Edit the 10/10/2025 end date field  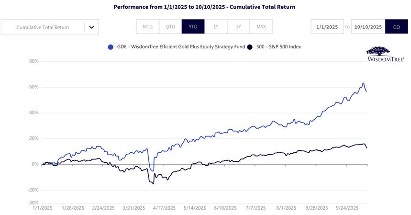point(368,27)
